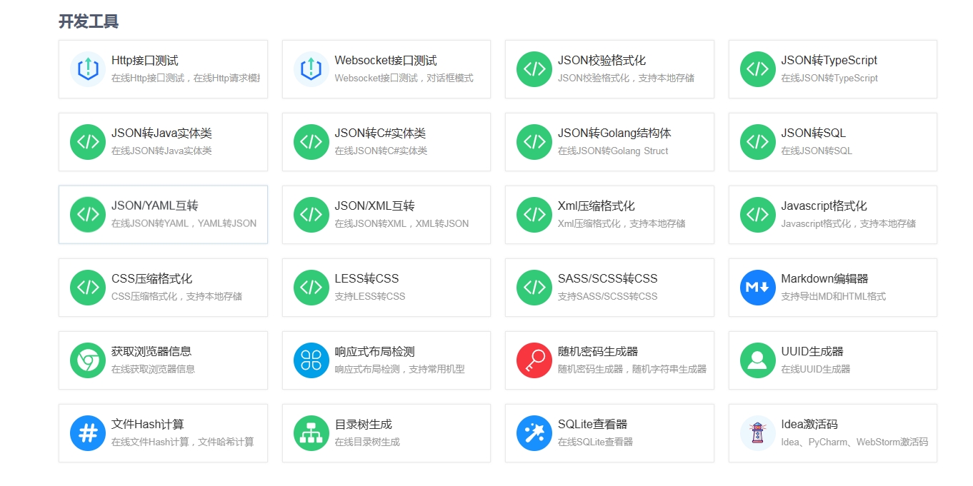The image size is (973, 486).
Task: Click the Websocket接口测试 icon
Action: 311,69
